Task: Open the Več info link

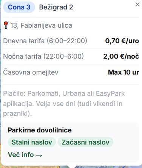Action: [x=25, y=155]
